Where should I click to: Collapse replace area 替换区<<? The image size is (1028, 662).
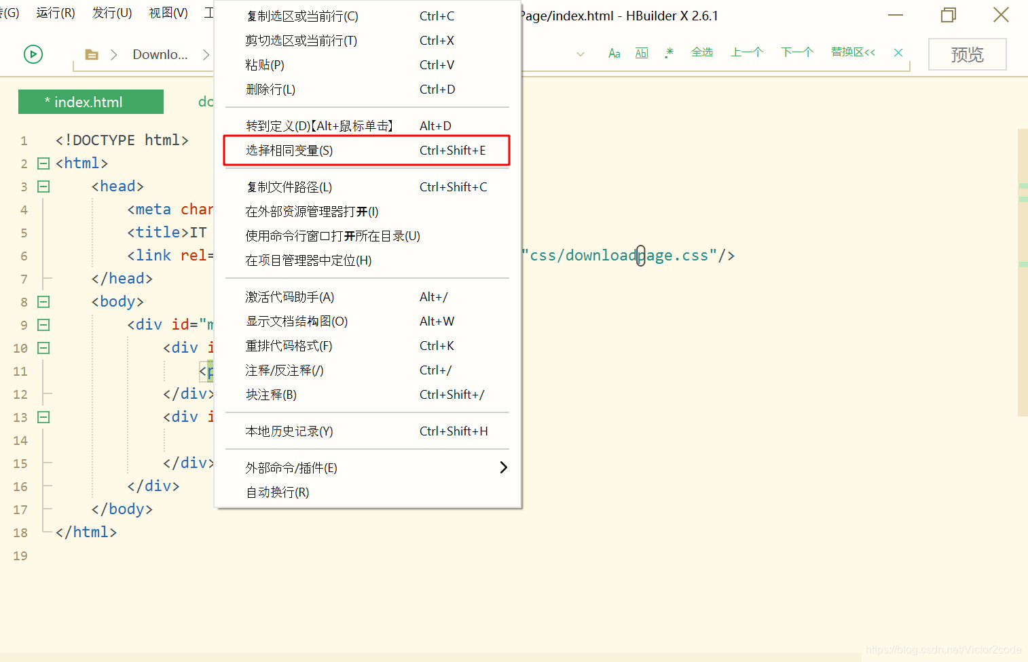[x=853, y=52]
